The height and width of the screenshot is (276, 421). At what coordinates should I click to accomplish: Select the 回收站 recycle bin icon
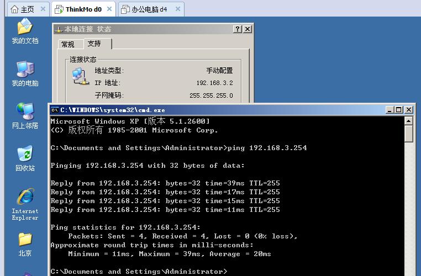25,158
